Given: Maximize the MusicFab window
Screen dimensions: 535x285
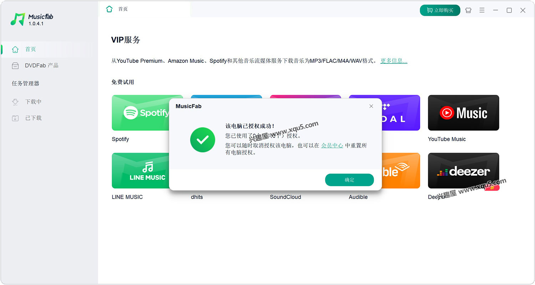Looking at the screenshot, I should point(509,10).
